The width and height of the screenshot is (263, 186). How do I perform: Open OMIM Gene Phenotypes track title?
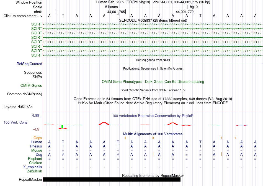pyautogui.click(x=153, y=82)
